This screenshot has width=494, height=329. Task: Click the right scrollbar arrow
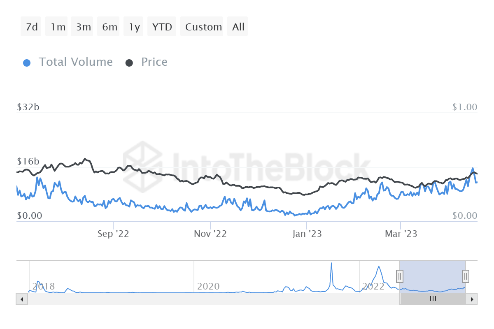click(473, 299)
